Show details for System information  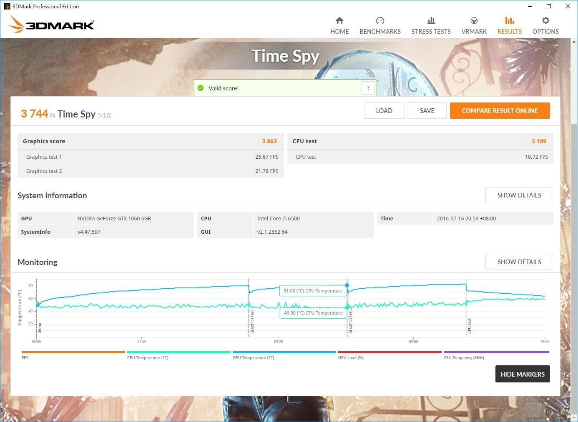pyautogui.click(x=519, y=195)
